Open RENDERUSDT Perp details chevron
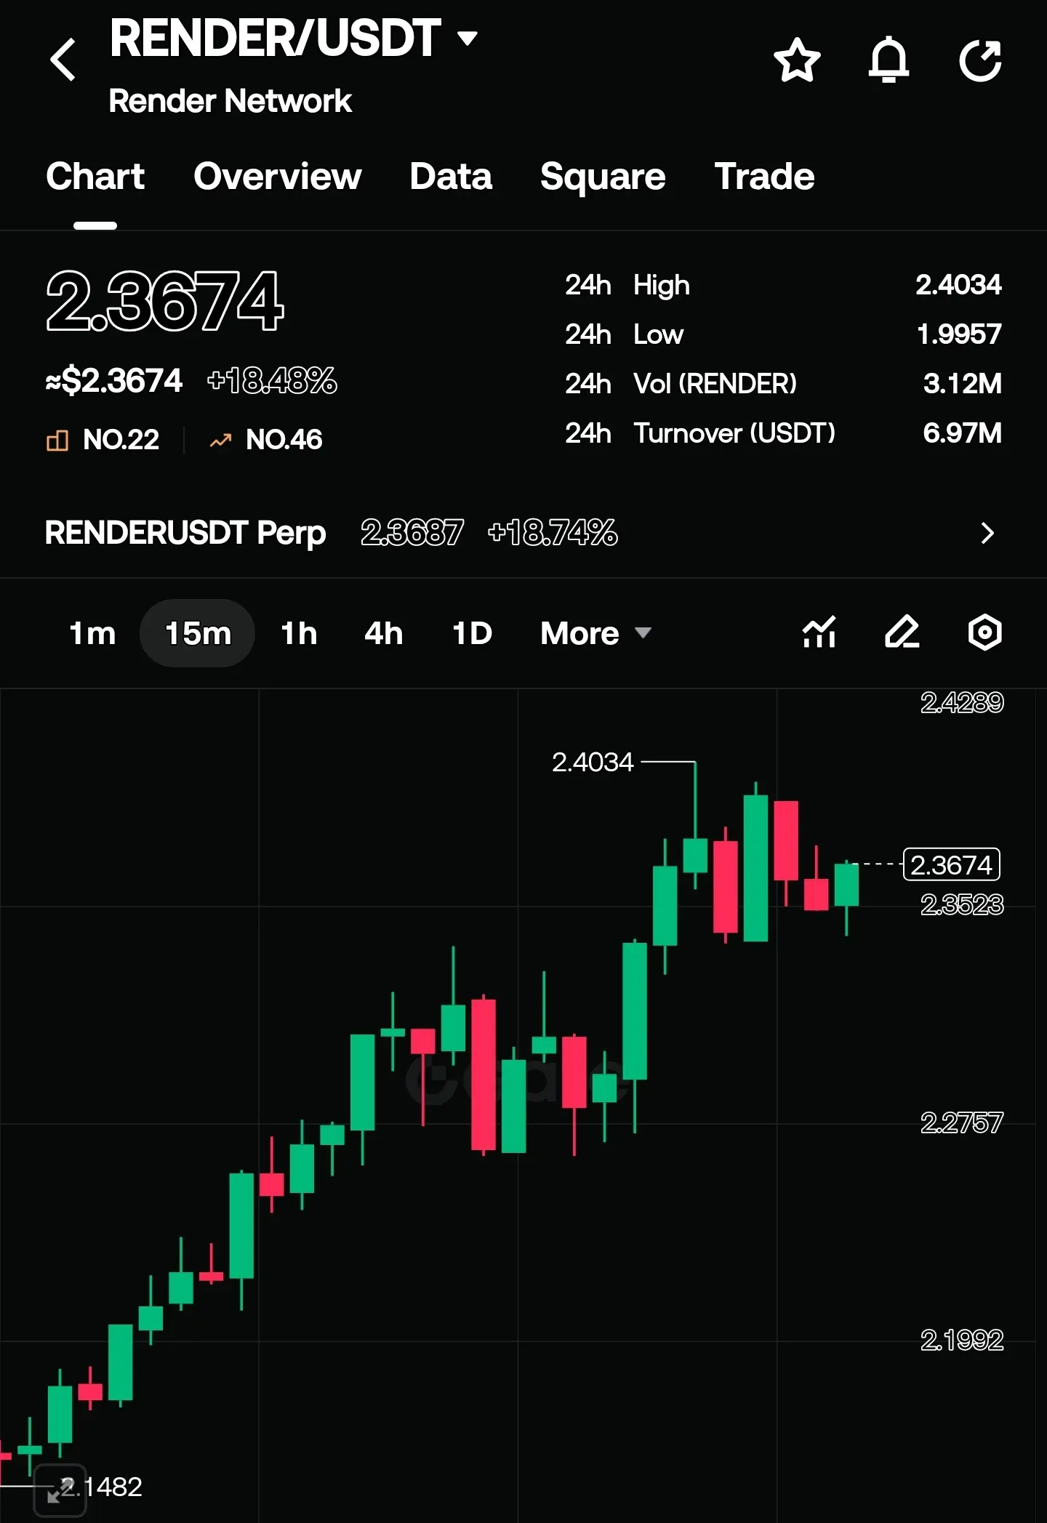Image resolution: width=1047 pixels, height=1523 pixels. [987, 533]
